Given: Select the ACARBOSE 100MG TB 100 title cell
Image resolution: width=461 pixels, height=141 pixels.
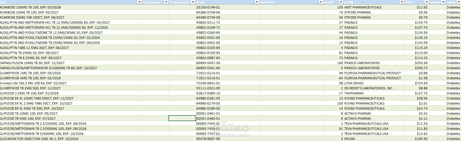Looking at the screenshot, I should pos(71,7).
